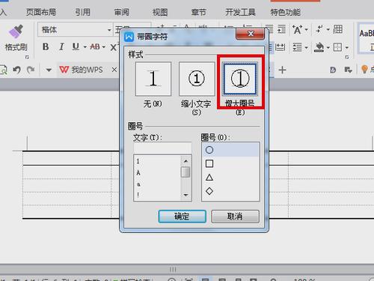Image resolution: width=374 pixels, height=281 pixels.
Task: Open quick access toolbar dropdown arrow
Action: (x=49, y=70)
